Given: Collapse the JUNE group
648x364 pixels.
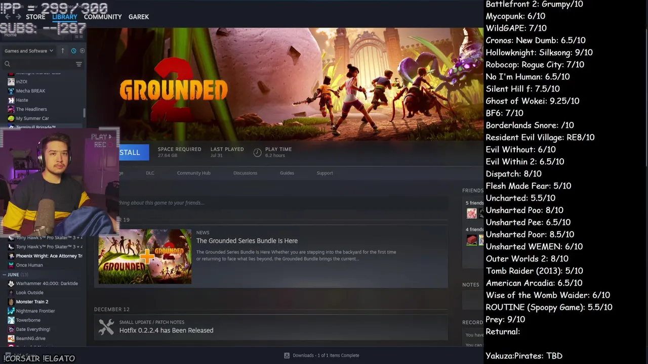Looking at the screenshot, I should point(4,275).
